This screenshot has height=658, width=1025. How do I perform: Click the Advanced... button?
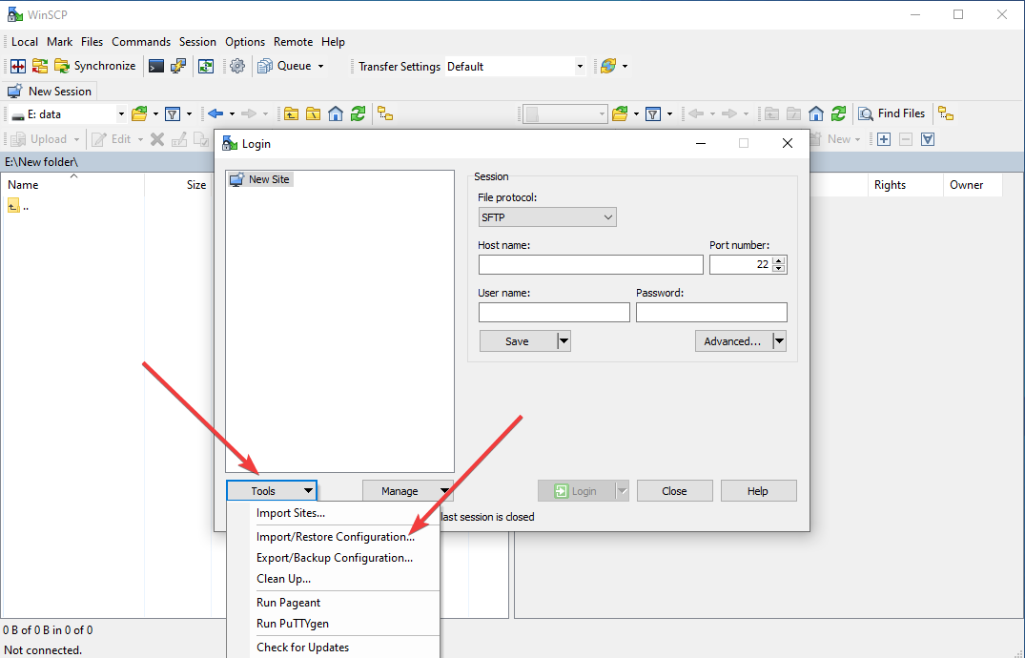pos(731,341)
